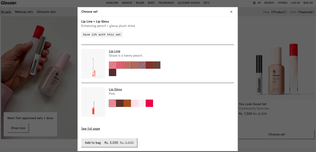Select the crossed-out mauve Lip Line swatch
316x152 pixels.
(142, 65)
